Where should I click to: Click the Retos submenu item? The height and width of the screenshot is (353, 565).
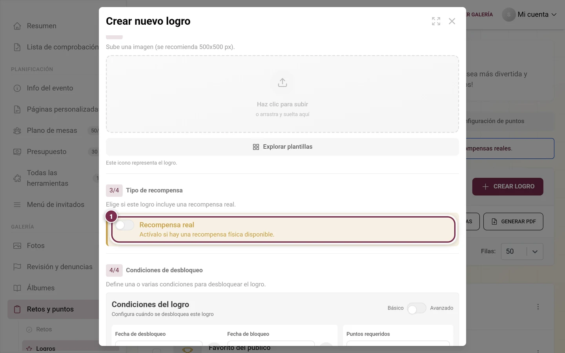click(x=44, y=329)
